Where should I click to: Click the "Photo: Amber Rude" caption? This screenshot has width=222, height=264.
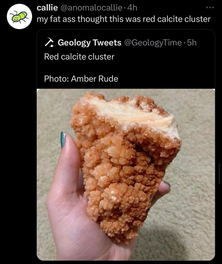(x=81, y=79)
